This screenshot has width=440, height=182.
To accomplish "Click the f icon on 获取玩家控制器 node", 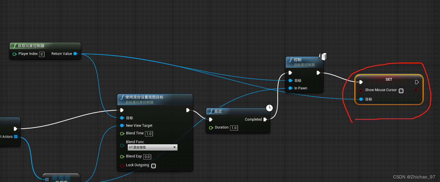I will point(14,46).
